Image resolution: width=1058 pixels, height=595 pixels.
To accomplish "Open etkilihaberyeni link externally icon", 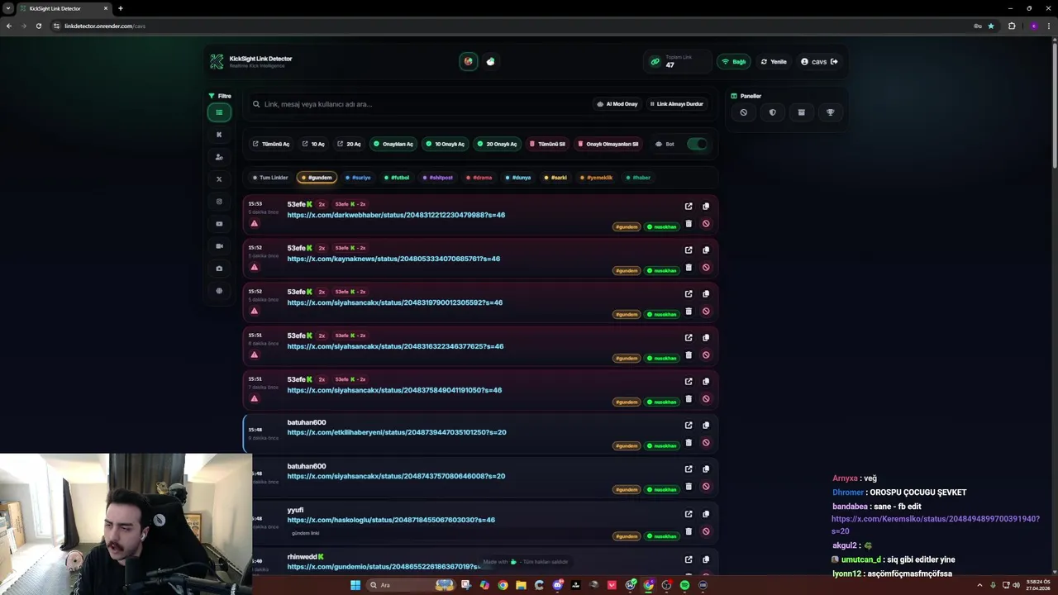I will (x=689, y=426).
